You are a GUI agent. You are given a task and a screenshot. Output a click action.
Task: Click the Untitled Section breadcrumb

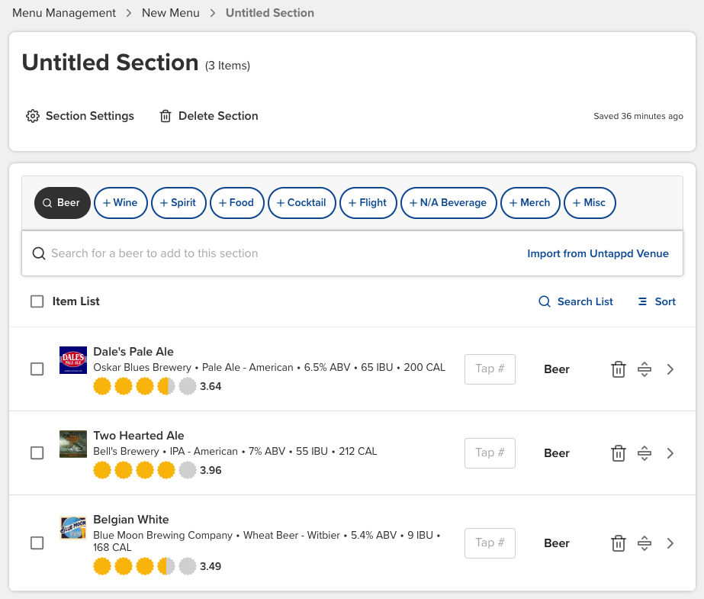(270, 13)
